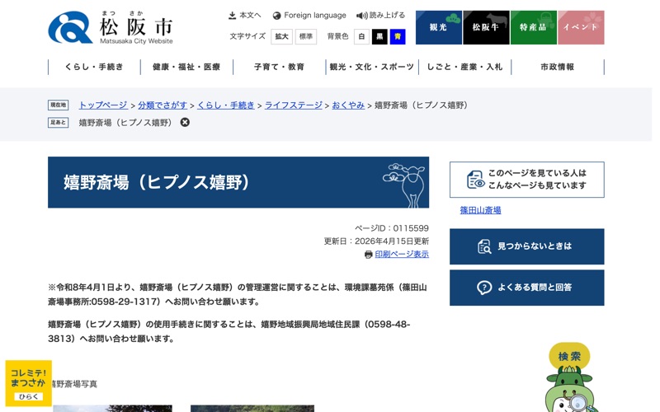Open 市政情報 menu
Viewport: 660px width, 412px height.
pos(558,67)
